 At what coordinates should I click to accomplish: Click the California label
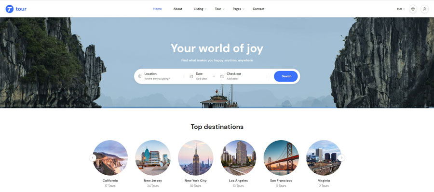pos(110,180)
